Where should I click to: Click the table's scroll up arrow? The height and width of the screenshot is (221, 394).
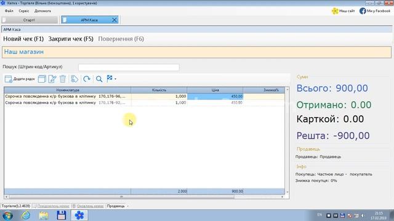[287, 90]
